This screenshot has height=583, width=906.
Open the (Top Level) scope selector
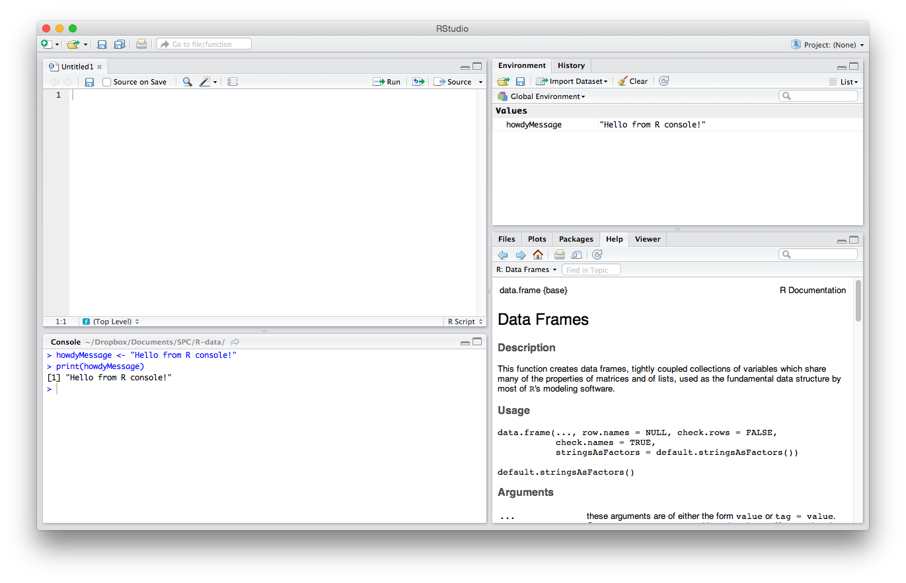110,322
